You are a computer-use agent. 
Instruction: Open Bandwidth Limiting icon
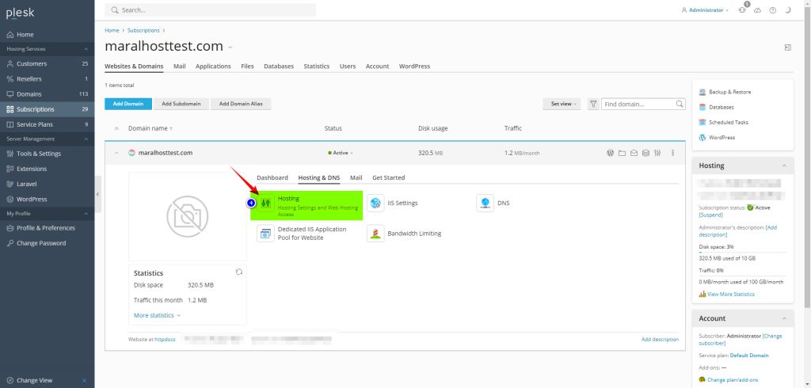point(375,234)
